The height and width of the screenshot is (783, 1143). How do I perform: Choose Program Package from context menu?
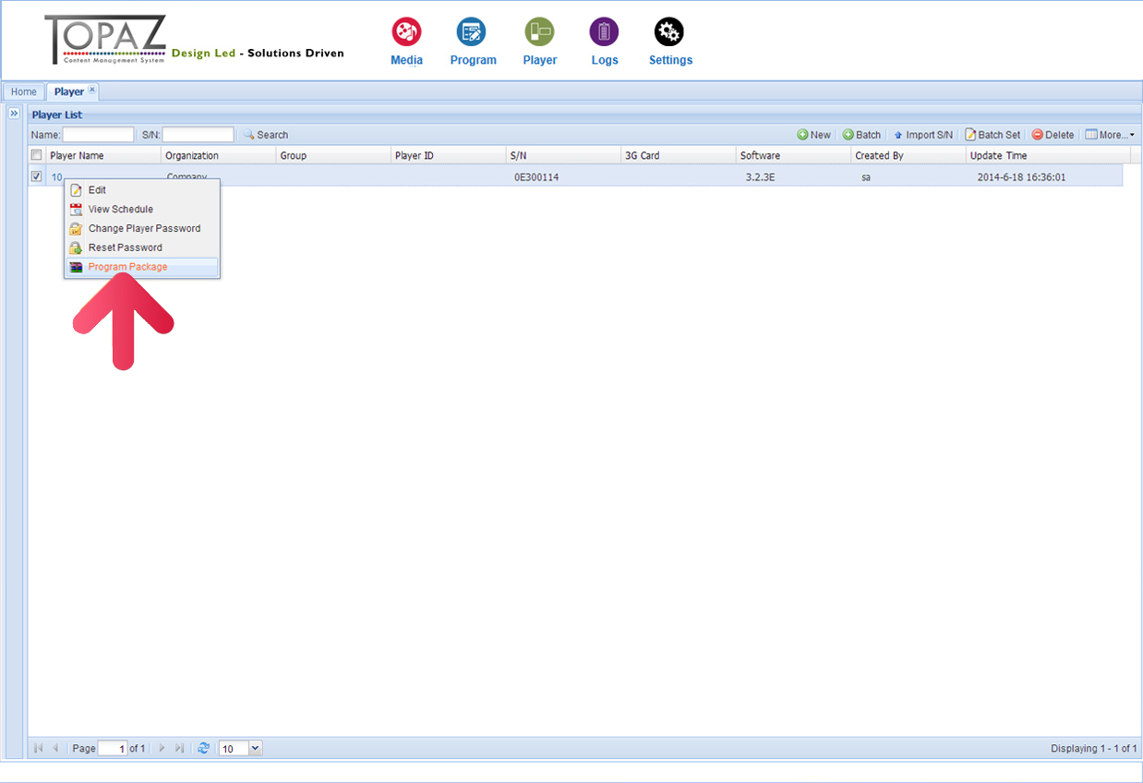[x=127, y=267]
